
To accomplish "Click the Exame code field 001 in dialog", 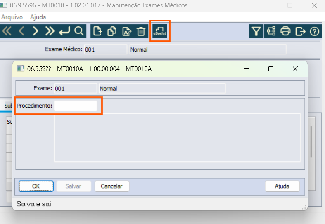I will [x=76, y=89].
